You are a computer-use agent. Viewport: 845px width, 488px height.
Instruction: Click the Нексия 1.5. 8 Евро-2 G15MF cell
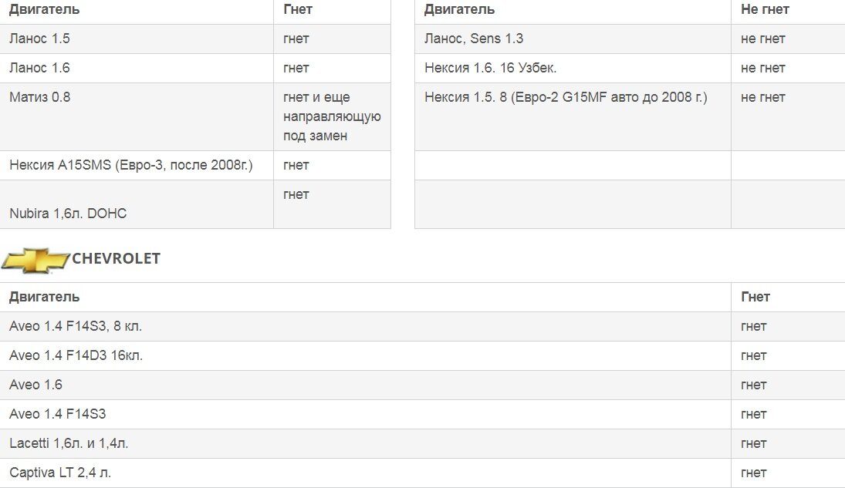(x=573, y=116)
